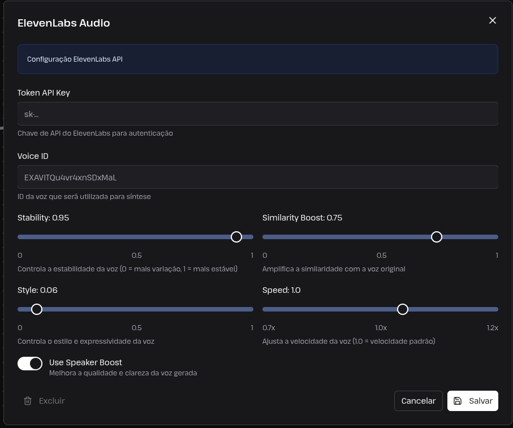The image size is (513, 428).
Task: Focus the Token API Key input field
Action: pos(258,114)
